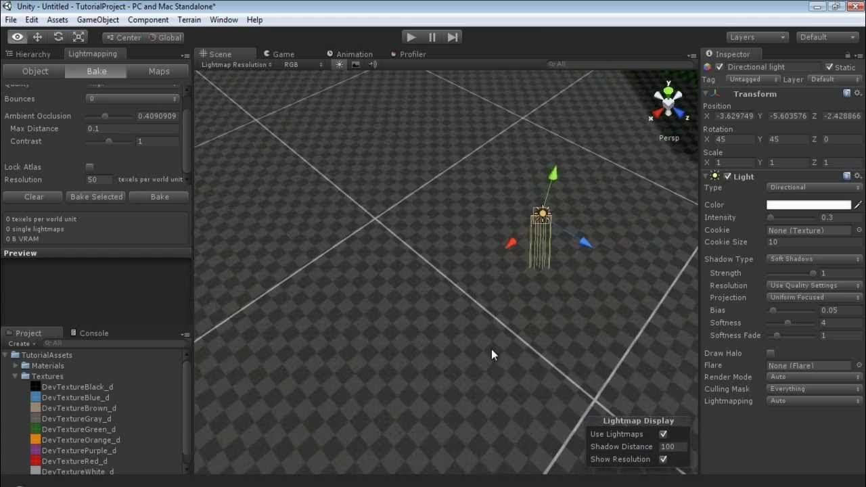
Task: Switch to Maps lightmapping section
Action: pos(159,71)
